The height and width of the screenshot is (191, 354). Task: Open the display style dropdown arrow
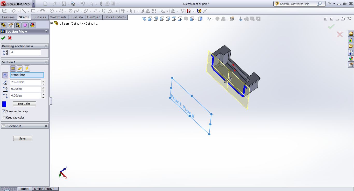pos(204,19)
